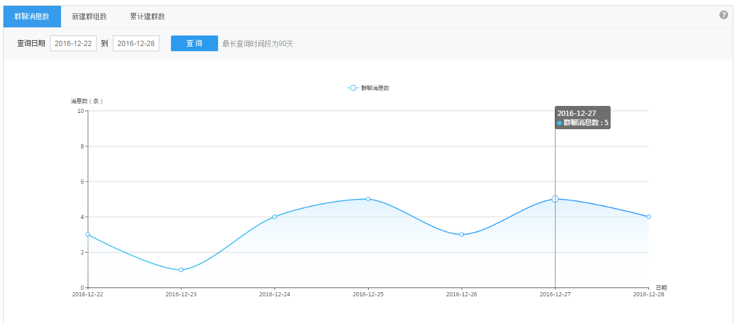Open end date field 2016-12-28
The height and width of the screenshot is (323, 738).
tap(136, 44)
